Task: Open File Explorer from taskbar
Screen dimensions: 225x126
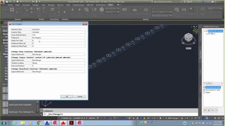Action: (x=22, y=123)
